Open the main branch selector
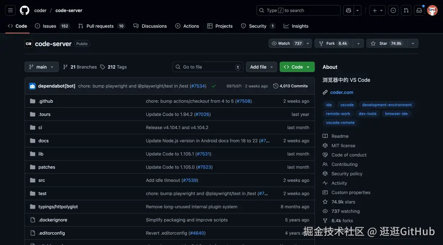 point(41,67)
